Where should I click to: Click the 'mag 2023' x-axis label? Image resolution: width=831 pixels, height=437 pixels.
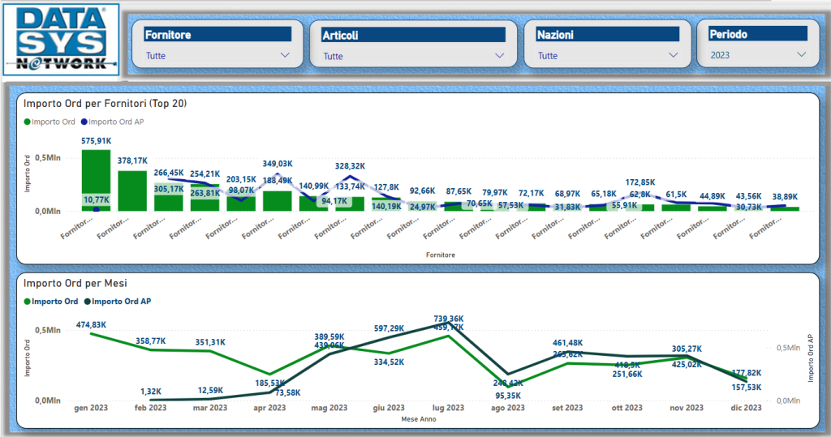329,408
